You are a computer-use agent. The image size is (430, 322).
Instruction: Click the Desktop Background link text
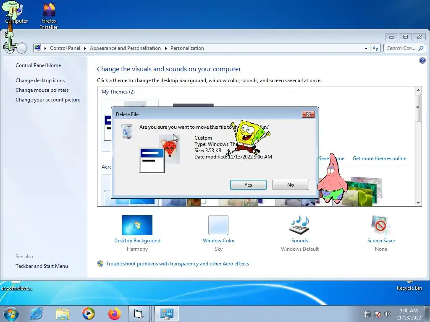pos(137,240)
